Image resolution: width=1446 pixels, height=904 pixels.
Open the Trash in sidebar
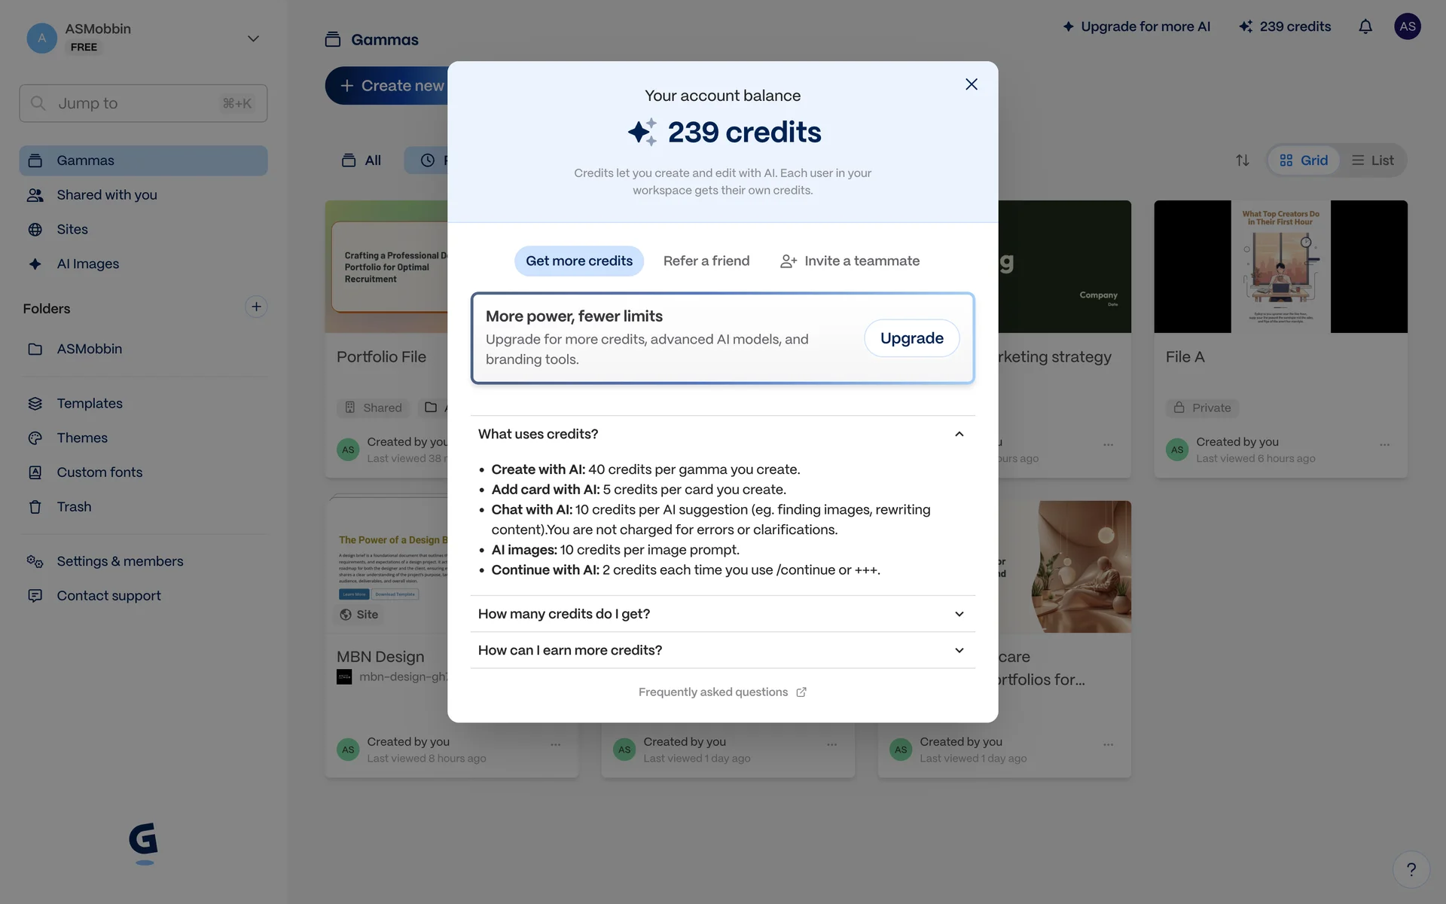point(74,507)
